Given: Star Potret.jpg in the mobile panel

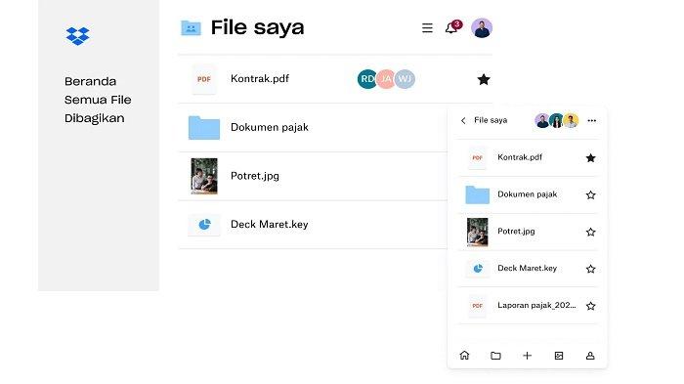Looking at the screenshot, I should coord(590,233).
